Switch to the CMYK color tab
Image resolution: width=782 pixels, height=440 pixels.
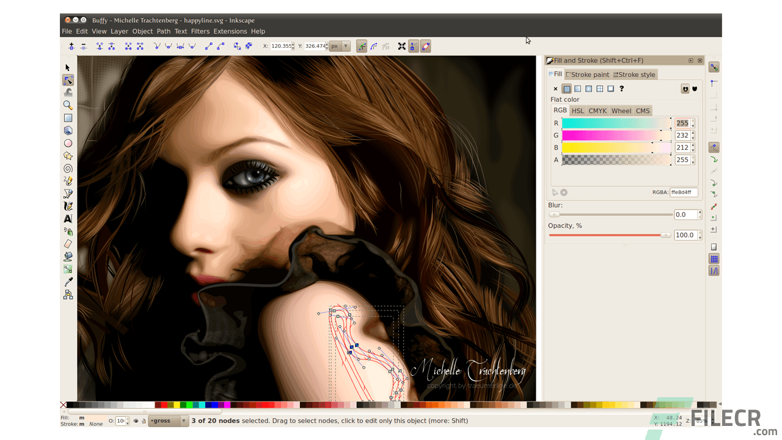pos(597,111)
